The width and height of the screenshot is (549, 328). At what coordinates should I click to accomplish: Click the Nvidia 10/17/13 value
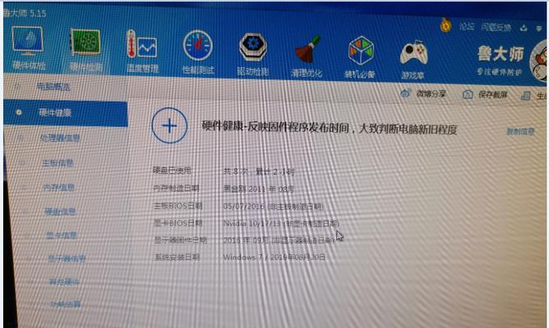click(x=281, y=223)
